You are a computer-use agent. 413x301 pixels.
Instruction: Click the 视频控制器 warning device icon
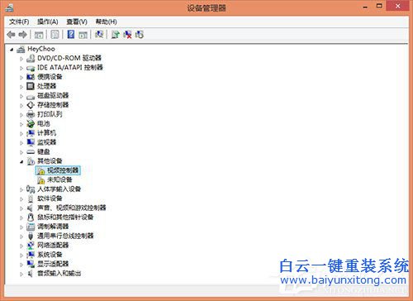point(40,170)
